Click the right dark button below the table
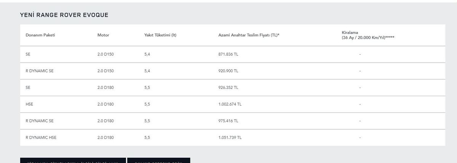457x163 pixels. point(158,161)
